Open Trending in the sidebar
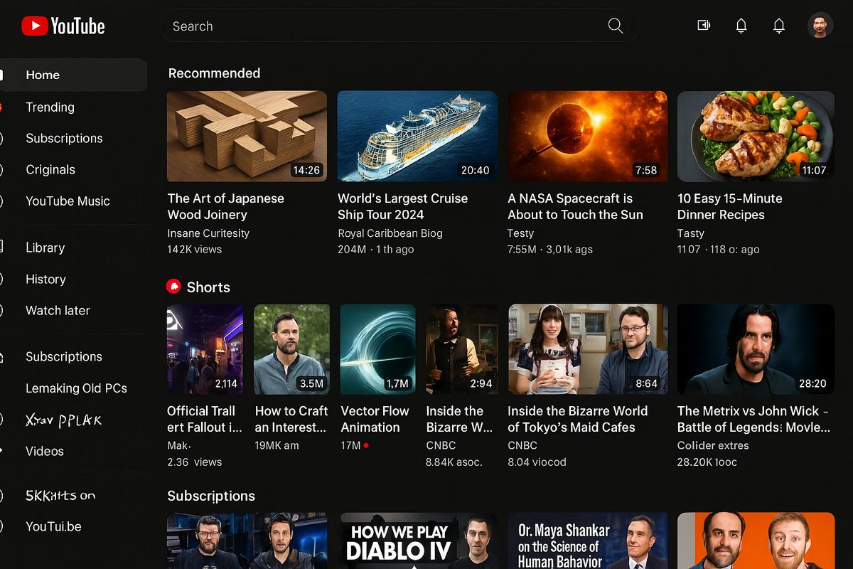This screenshot has height=569, width=853. click(50, 107)
